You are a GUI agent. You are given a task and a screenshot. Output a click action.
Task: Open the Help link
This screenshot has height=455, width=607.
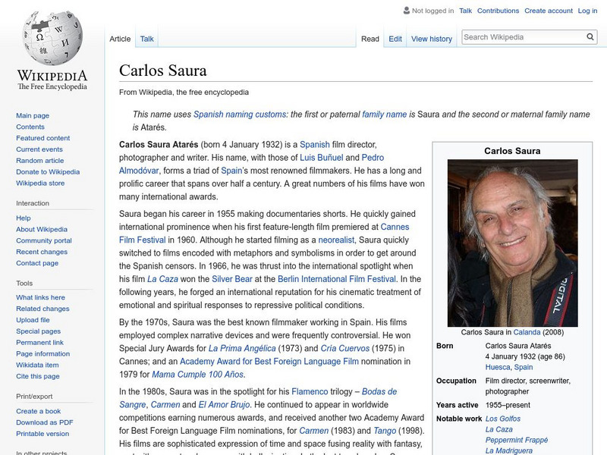pyautogui.click(x=24, y=218)
